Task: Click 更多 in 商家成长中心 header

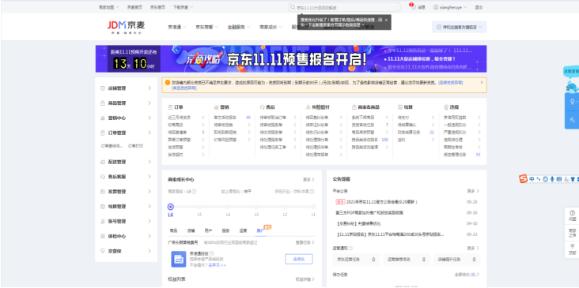Action: coord(309,180)
